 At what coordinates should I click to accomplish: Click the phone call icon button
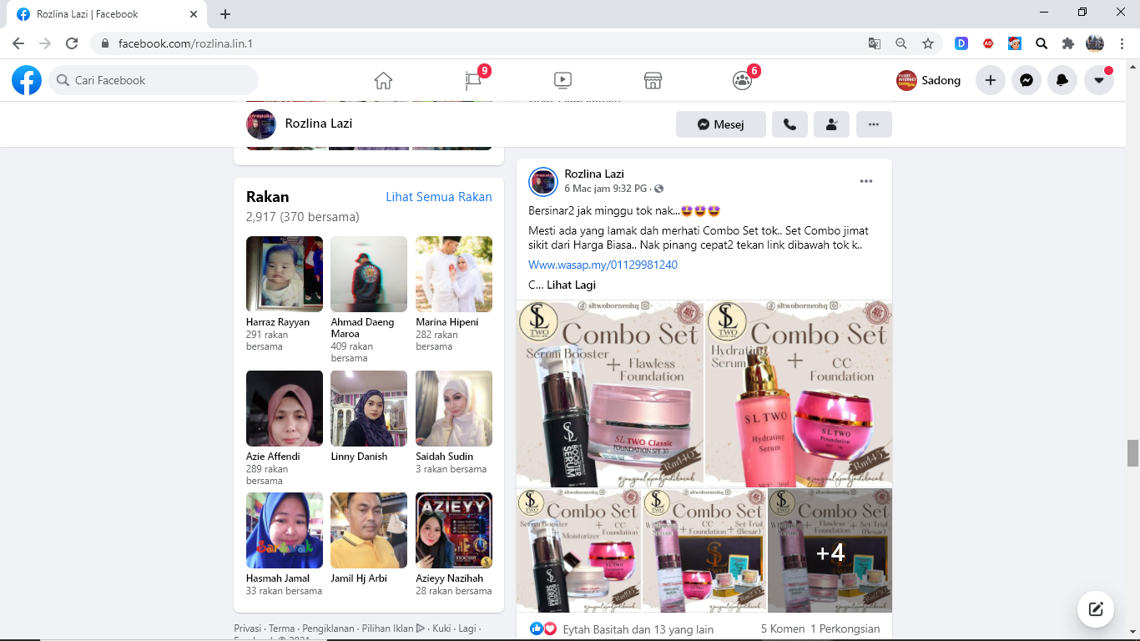coord(789,124)
